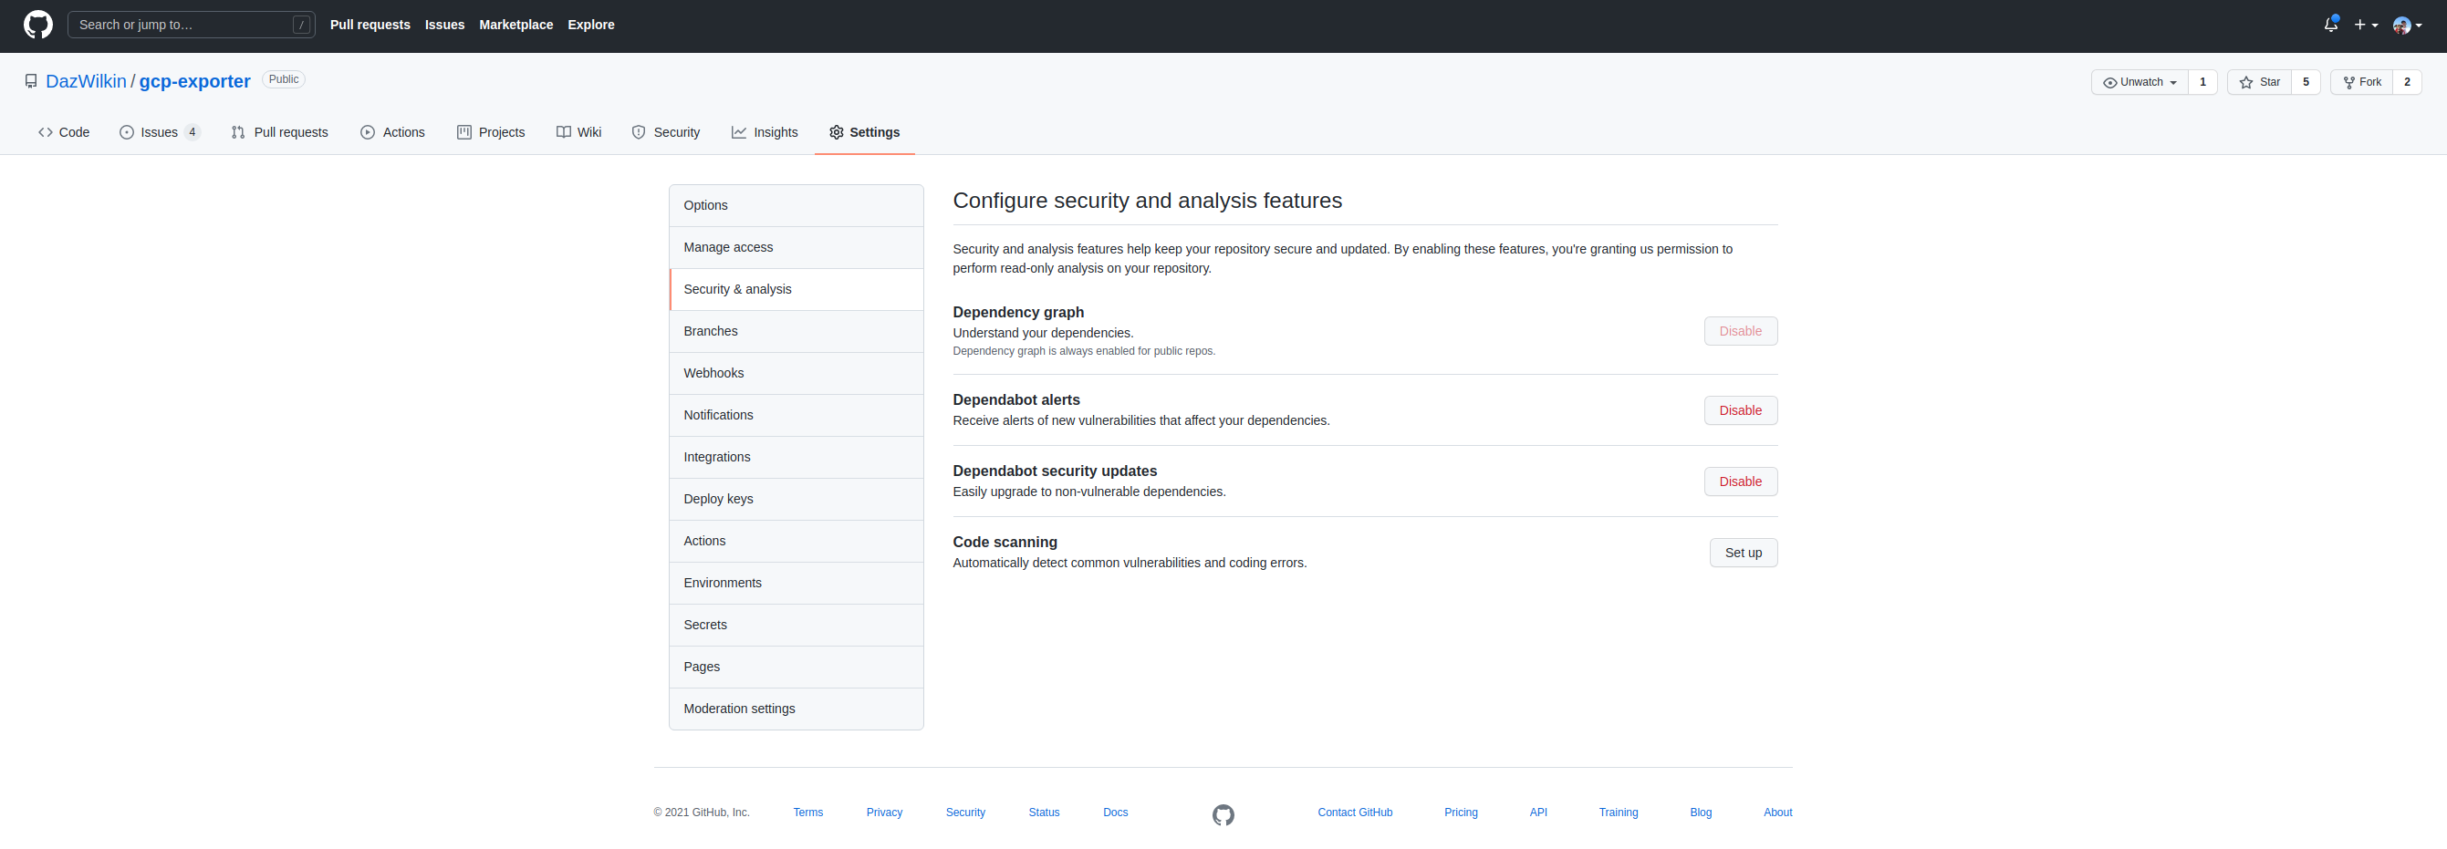Open Environments settings
Viewport: 2447px width, 849px height.
796,582
